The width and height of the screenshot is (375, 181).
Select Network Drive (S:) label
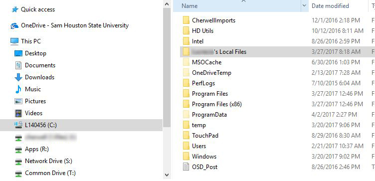48,161
